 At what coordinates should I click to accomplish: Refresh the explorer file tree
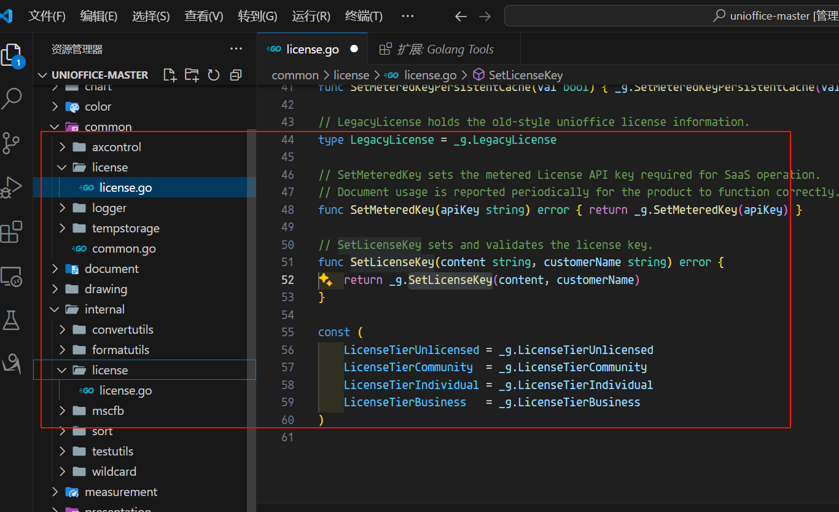214,75
